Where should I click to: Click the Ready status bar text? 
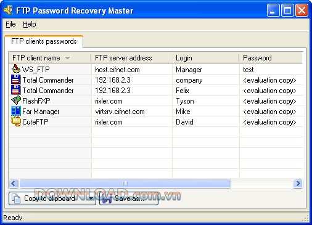pos(13,218)
